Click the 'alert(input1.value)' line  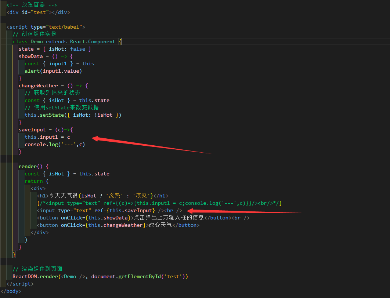[x=53, y=71]
